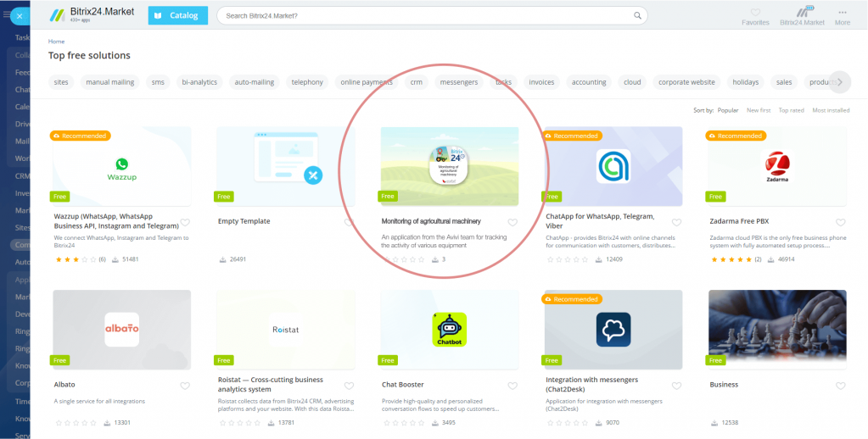
Task: Open the Business chess thumbnail
Action: [x=777, y=330]
